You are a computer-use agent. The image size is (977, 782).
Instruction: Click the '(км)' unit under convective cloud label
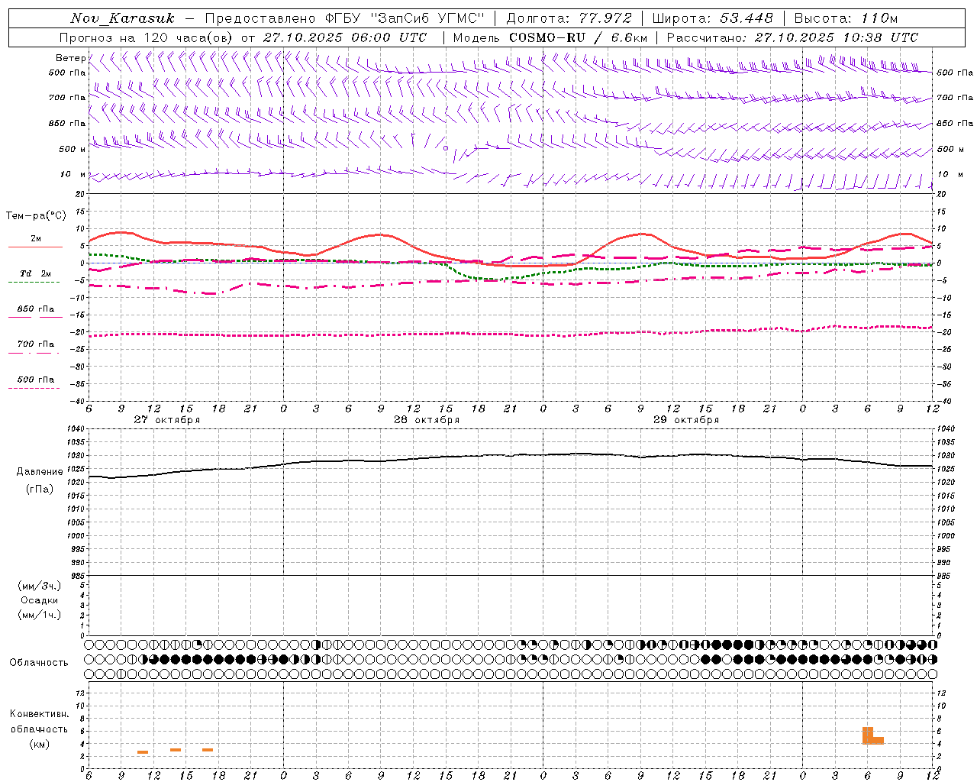[x=40, y=744]
